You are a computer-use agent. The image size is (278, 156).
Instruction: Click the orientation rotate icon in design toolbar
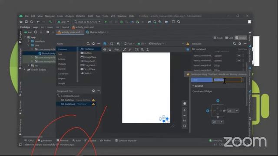(111, 44)
